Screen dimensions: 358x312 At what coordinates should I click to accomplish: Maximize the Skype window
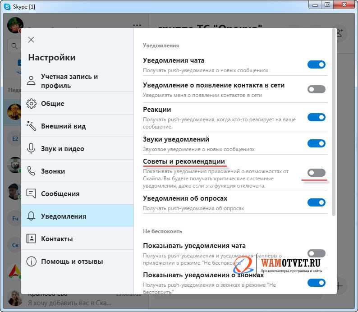click(328, 5)
